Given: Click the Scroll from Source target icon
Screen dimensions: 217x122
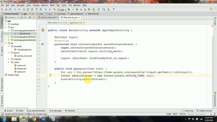Looking at the screenshot, I should coord(22,17).
